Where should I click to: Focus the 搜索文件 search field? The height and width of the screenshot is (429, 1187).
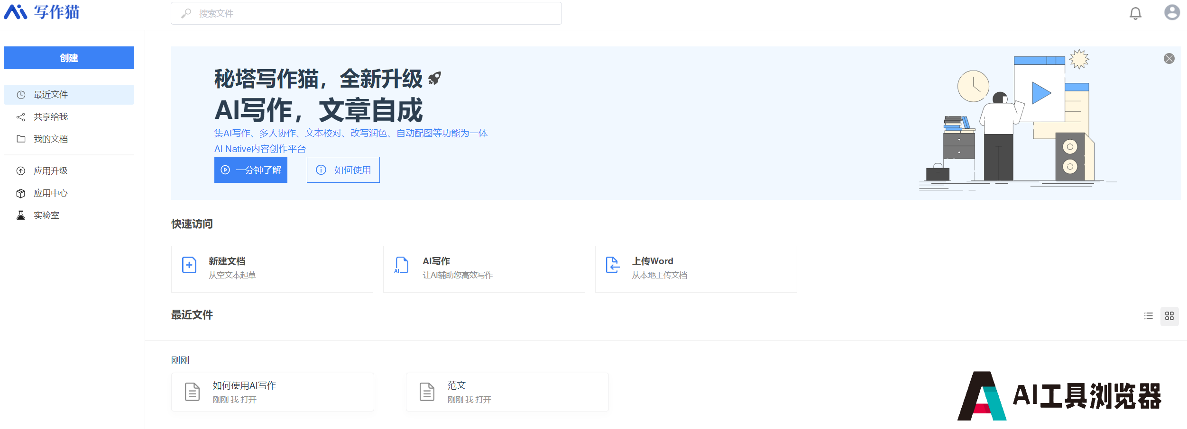click(x=366, y=13)
